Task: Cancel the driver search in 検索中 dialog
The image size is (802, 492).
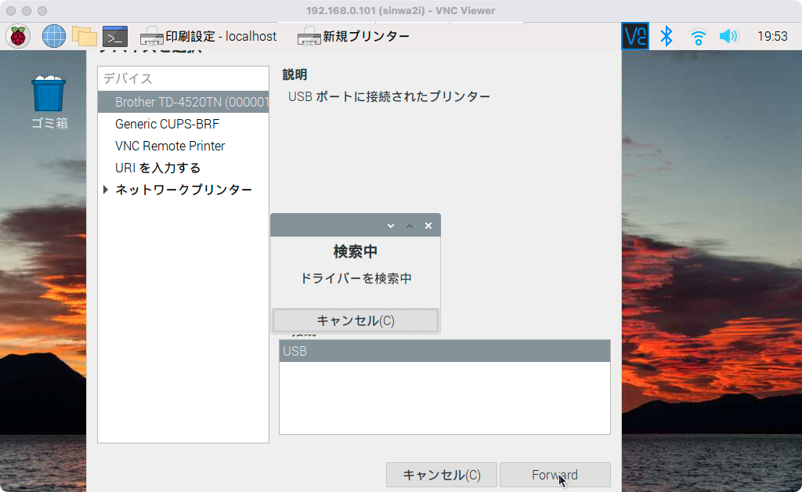Action: point(355,320)
